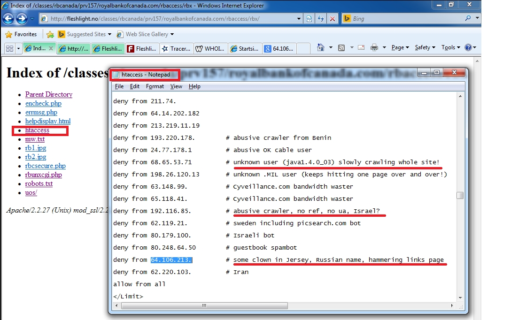The height and width of the screenshot is (320, 526).
Task: Open Notepad's Format menu
Action: [155, 86]
